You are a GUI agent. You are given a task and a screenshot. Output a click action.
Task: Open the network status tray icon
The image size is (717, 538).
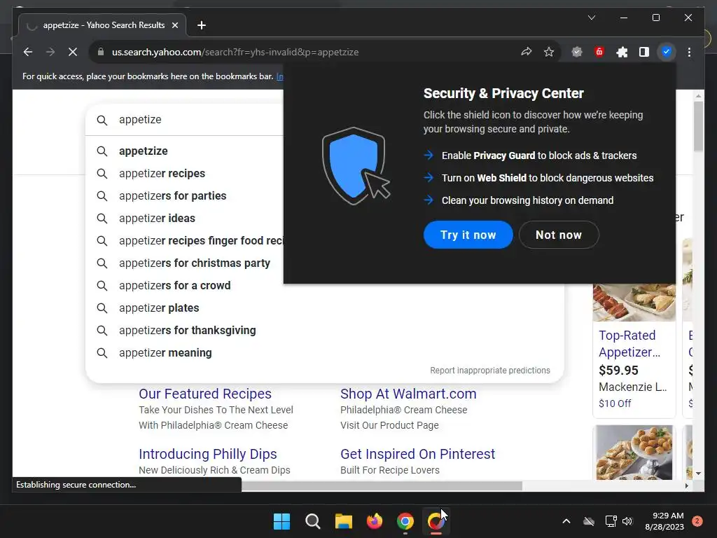coord(611,521)
